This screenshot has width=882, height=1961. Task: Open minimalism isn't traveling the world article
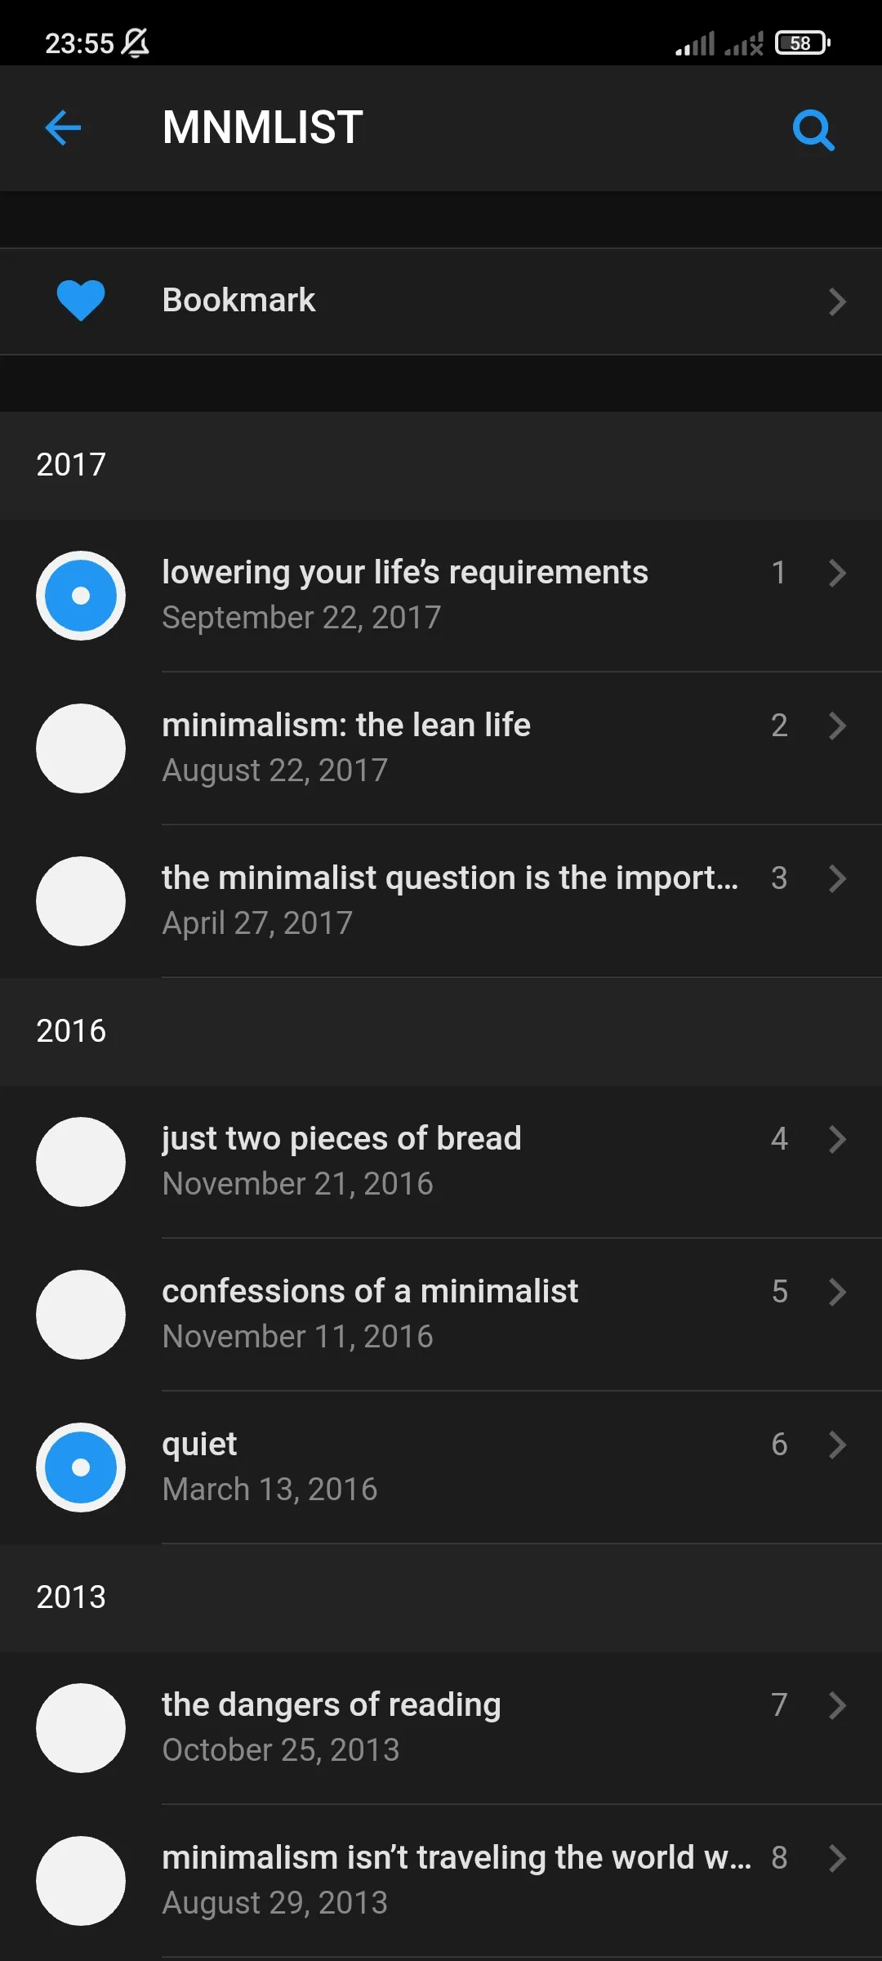point(441,1881)
